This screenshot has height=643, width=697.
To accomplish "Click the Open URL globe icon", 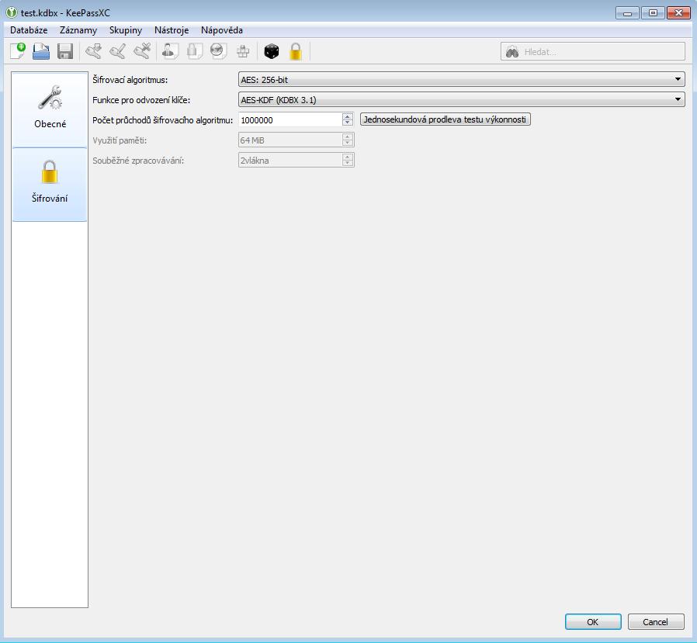I will coord(218,51).
